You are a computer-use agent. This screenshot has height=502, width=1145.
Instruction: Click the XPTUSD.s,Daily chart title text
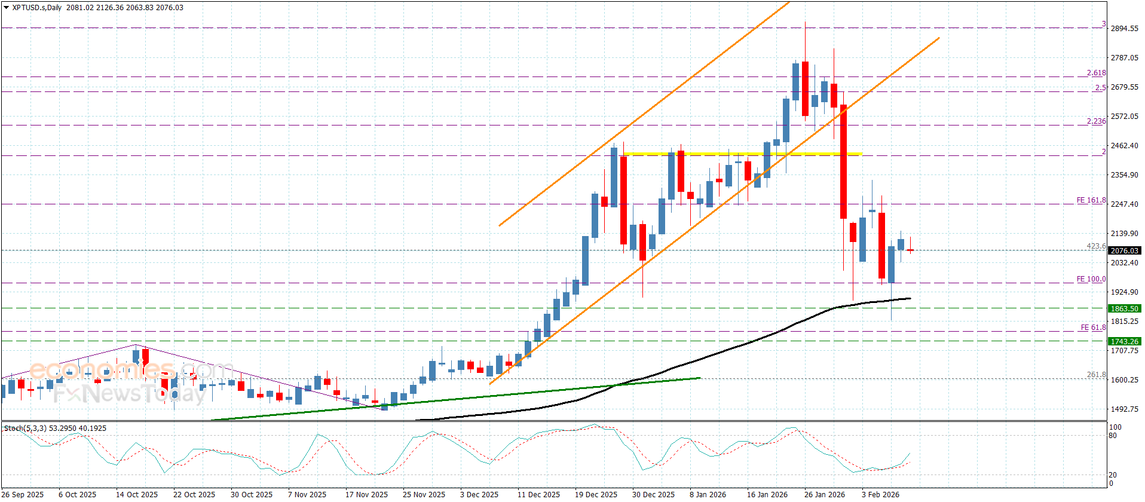(x=37, y=8)
